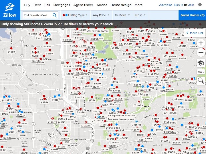Image resolution: width=206 pixels, height=154 pixels.
Task: Click the Join link
Action: (x=191, y=5)
